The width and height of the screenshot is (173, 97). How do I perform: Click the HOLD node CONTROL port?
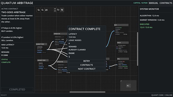click(117, 47)
